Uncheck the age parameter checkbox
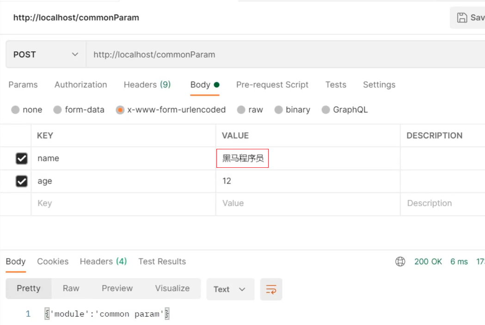This screenshot has width=485, height=325. click(22, 181)
